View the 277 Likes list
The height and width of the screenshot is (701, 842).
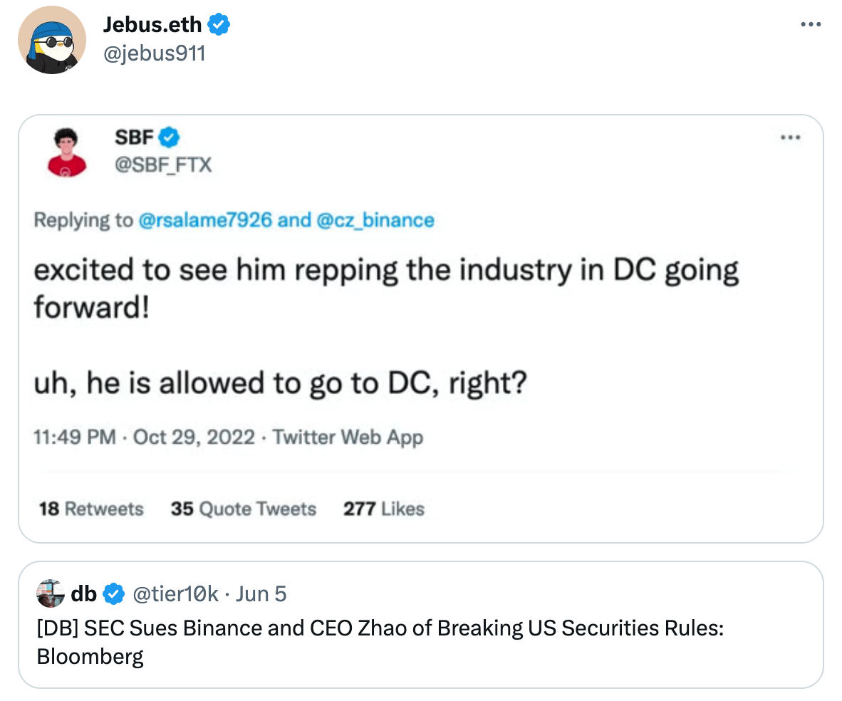(x=383, y=509)
